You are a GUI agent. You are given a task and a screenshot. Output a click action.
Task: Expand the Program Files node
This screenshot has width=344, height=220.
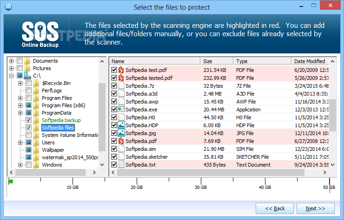(20, 98)
